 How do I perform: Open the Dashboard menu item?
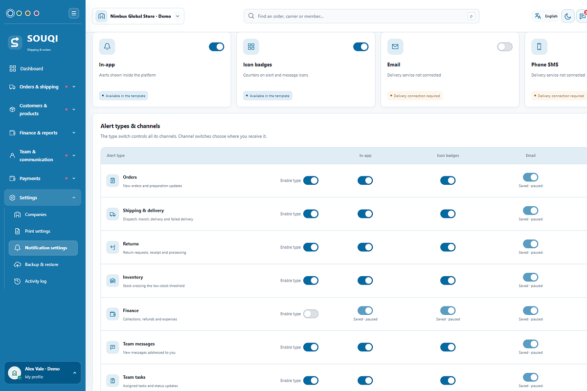point(43,68)
